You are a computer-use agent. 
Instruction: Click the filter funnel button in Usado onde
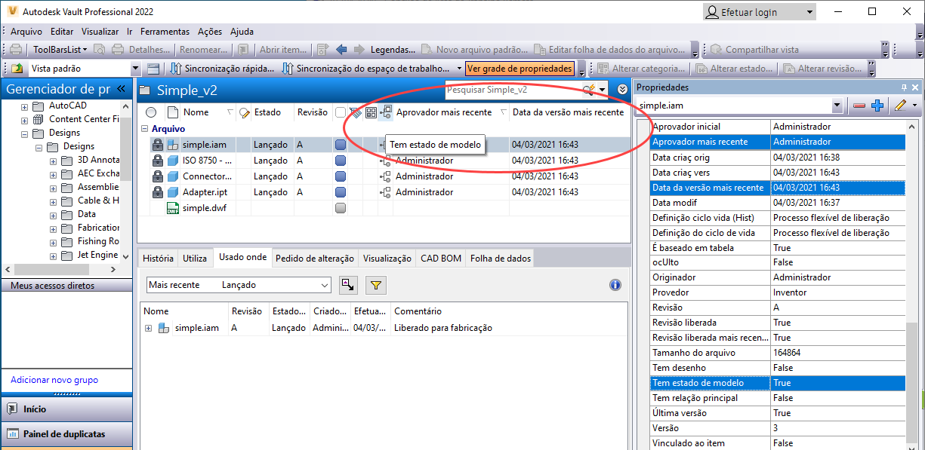375,285
